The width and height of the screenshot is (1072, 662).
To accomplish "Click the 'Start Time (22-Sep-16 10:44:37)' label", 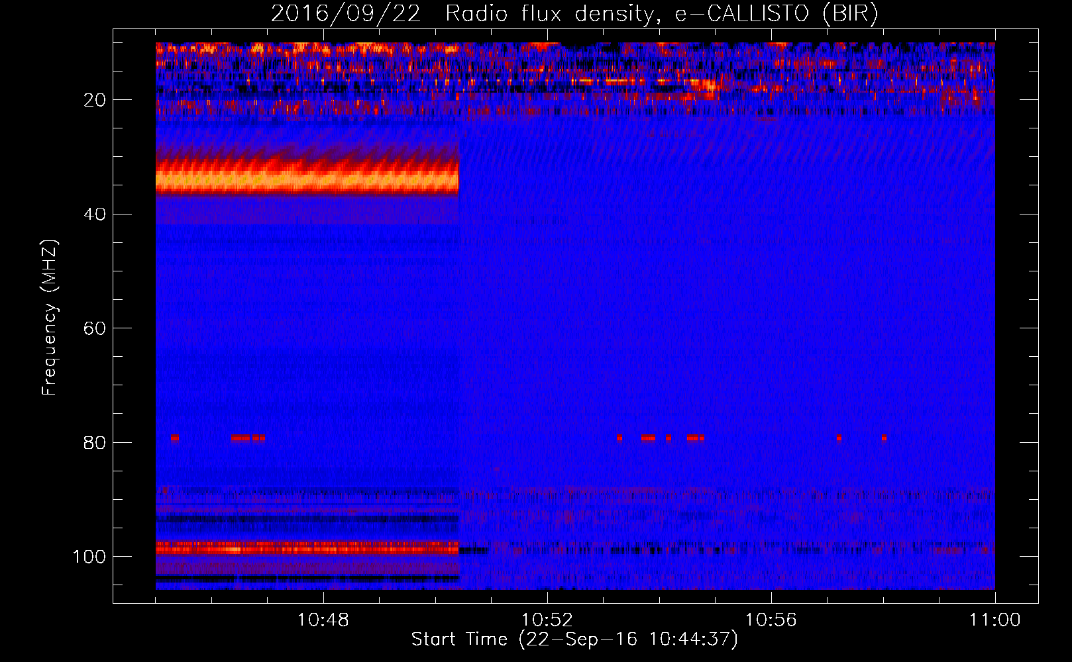I will click(574, 639).
